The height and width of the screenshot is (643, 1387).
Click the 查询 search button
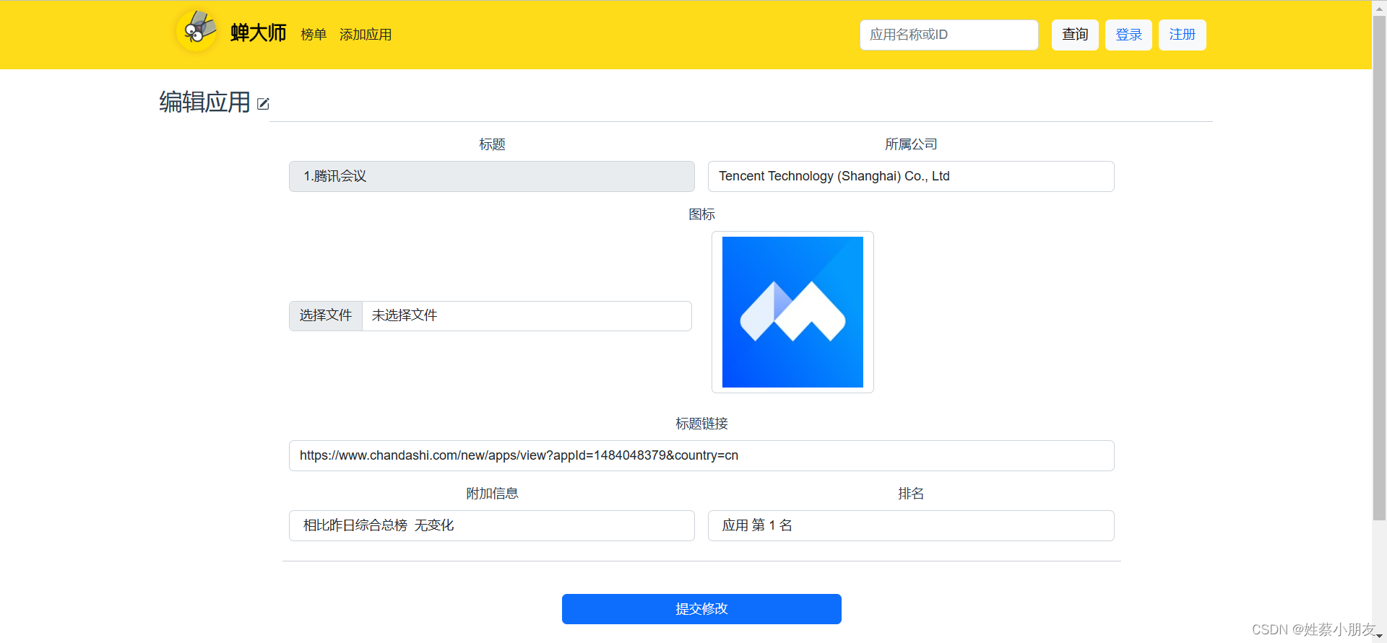click(1075, 35)
